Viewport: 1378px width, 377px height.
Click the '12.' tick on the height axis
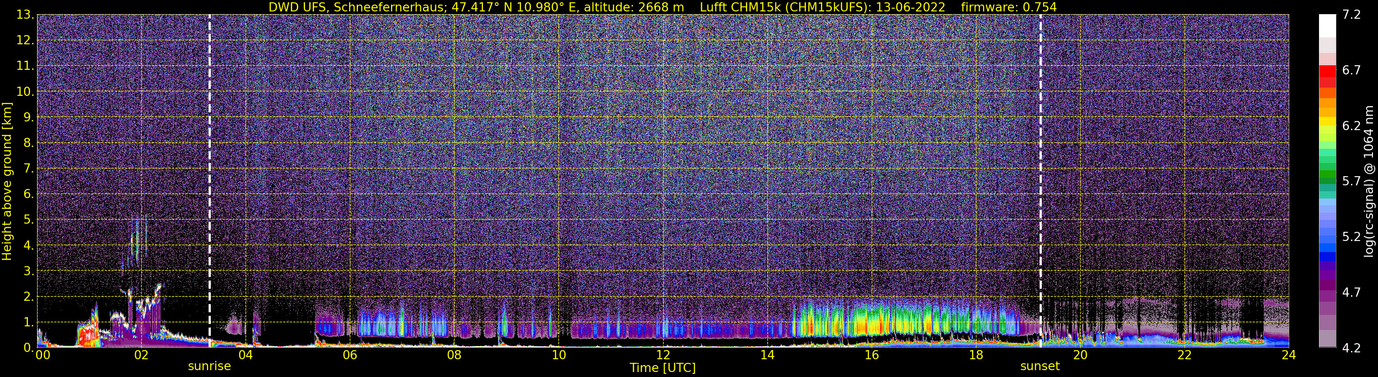[25, 41]
